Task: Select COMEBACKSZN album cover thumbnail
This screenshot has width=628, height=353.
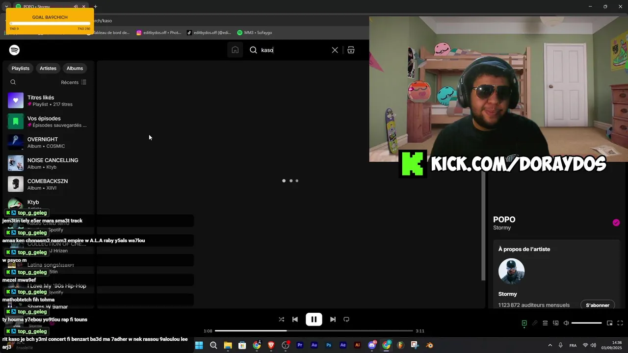Action: point(16,184)
